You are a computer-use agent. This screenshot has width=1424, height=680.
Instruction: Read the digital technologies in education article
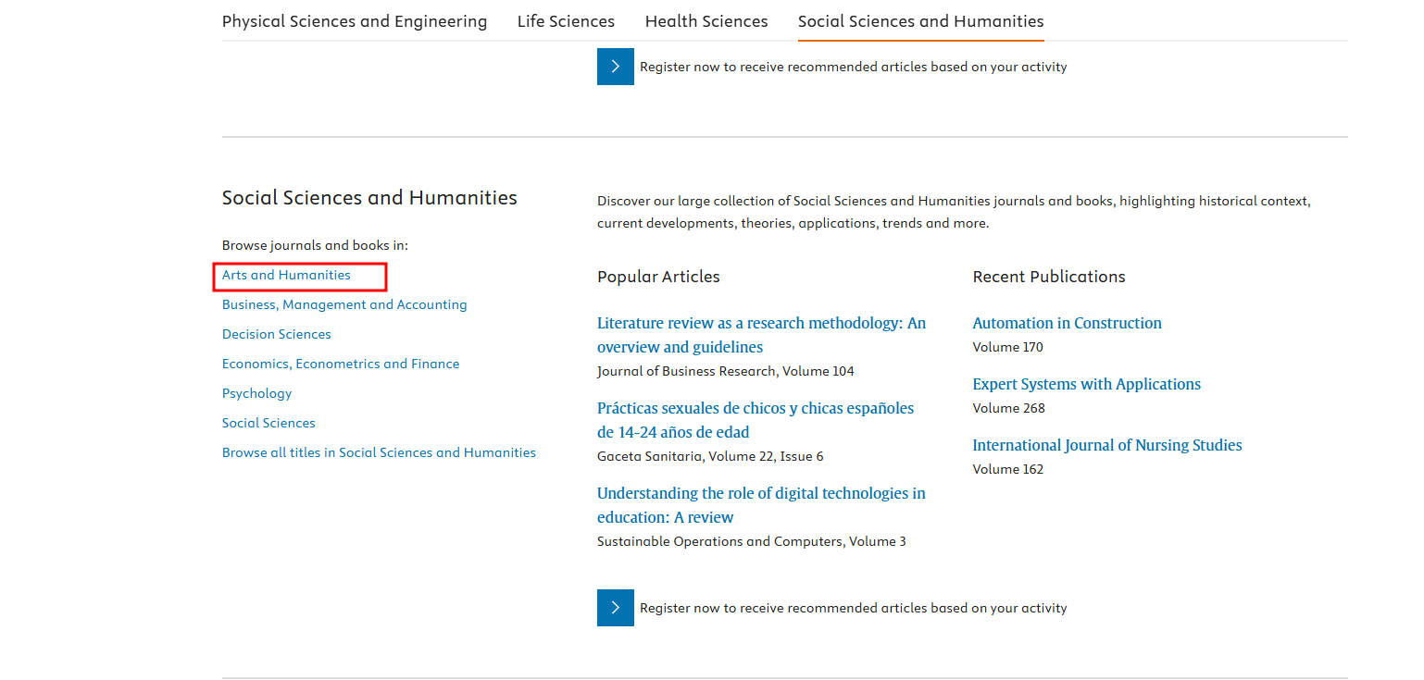pyautogui.click(x=760, y=505)
